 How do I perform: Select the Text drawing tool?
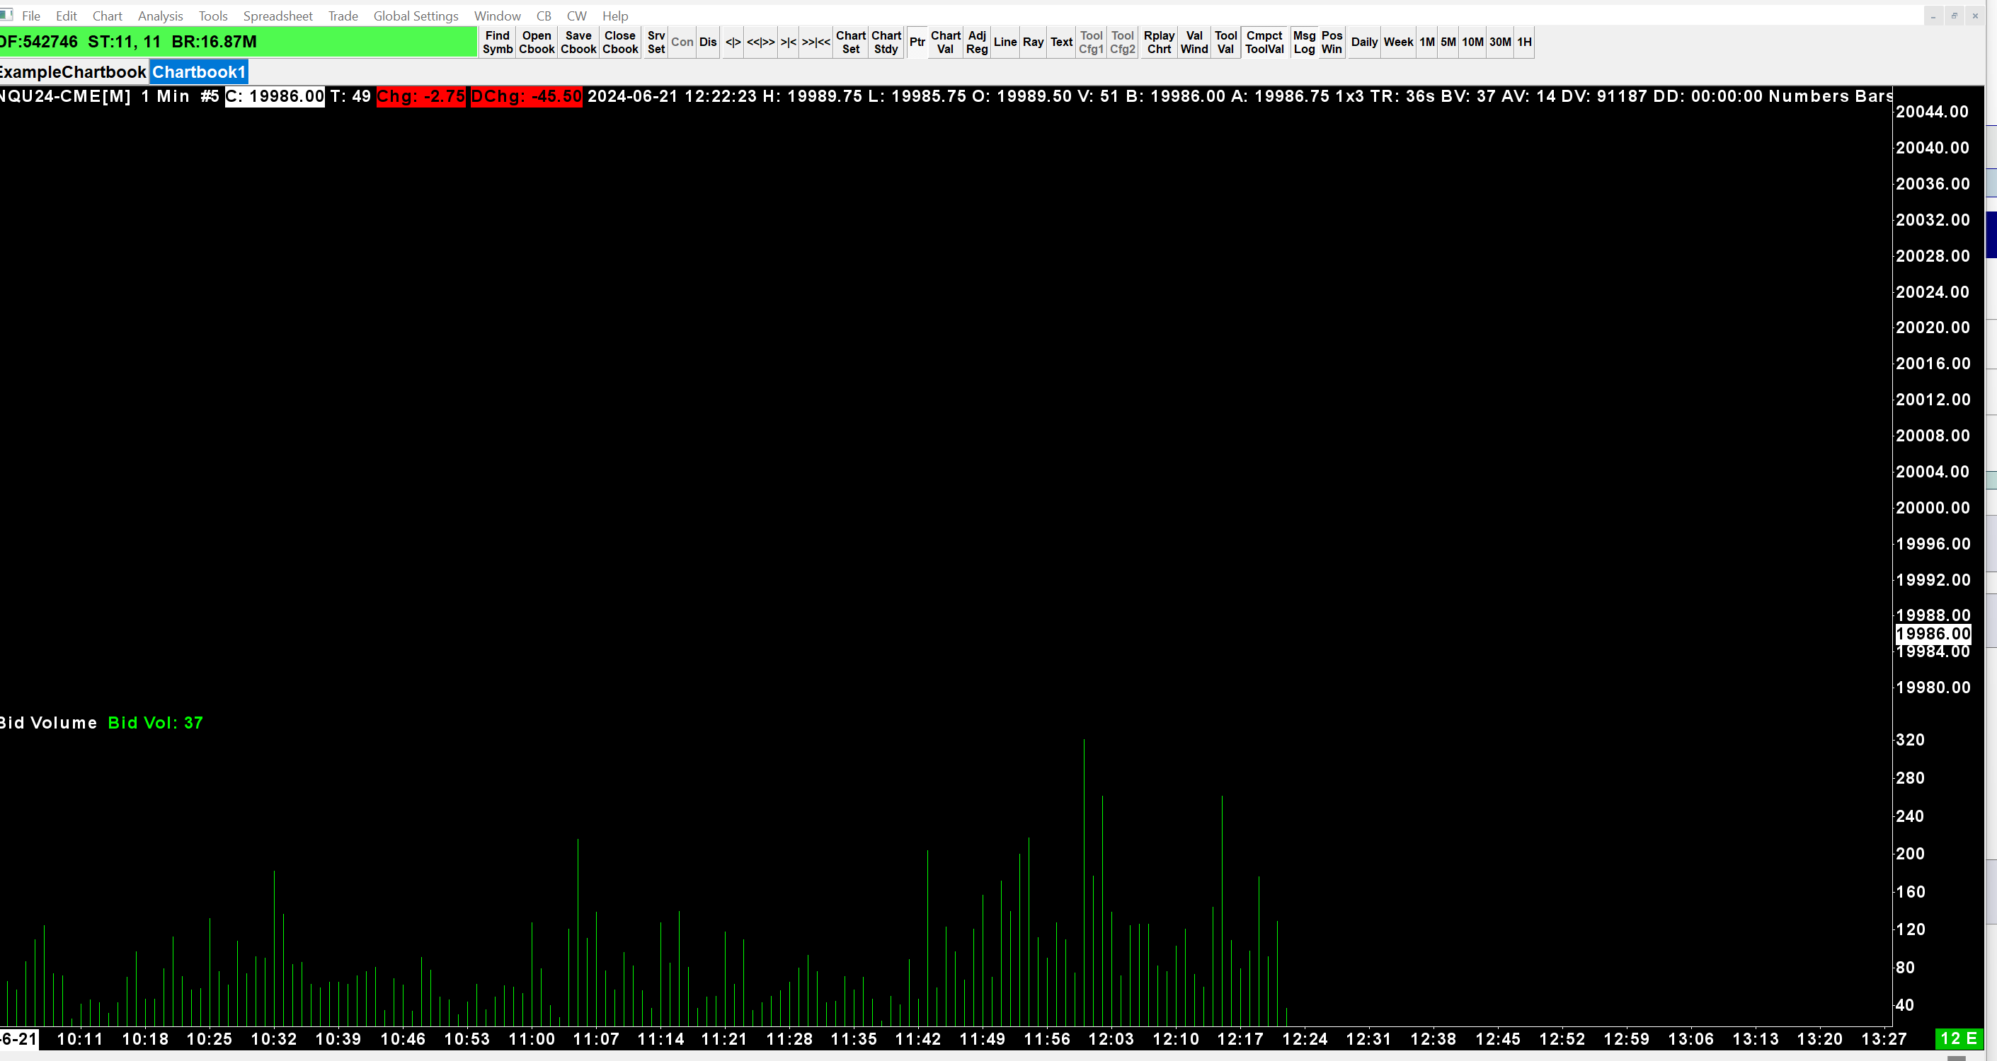click(1060, 42)
